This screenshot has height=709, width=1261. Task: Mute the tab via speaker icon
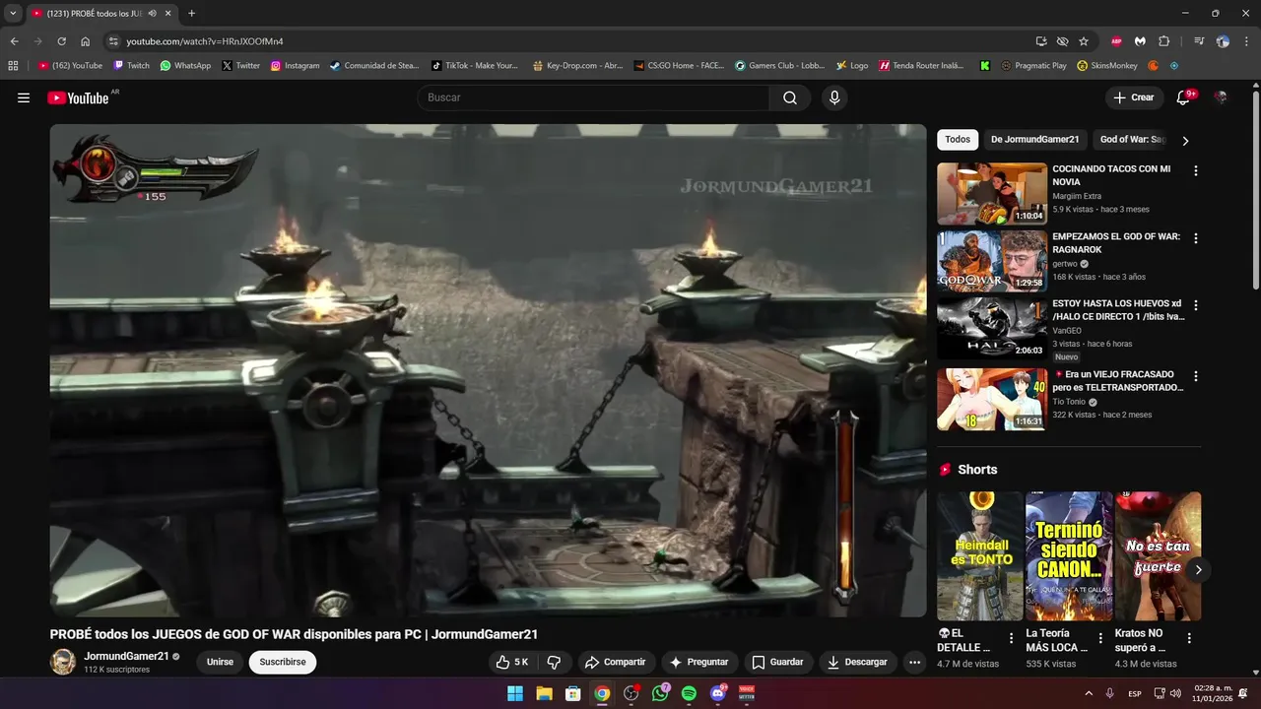(153, 13)
